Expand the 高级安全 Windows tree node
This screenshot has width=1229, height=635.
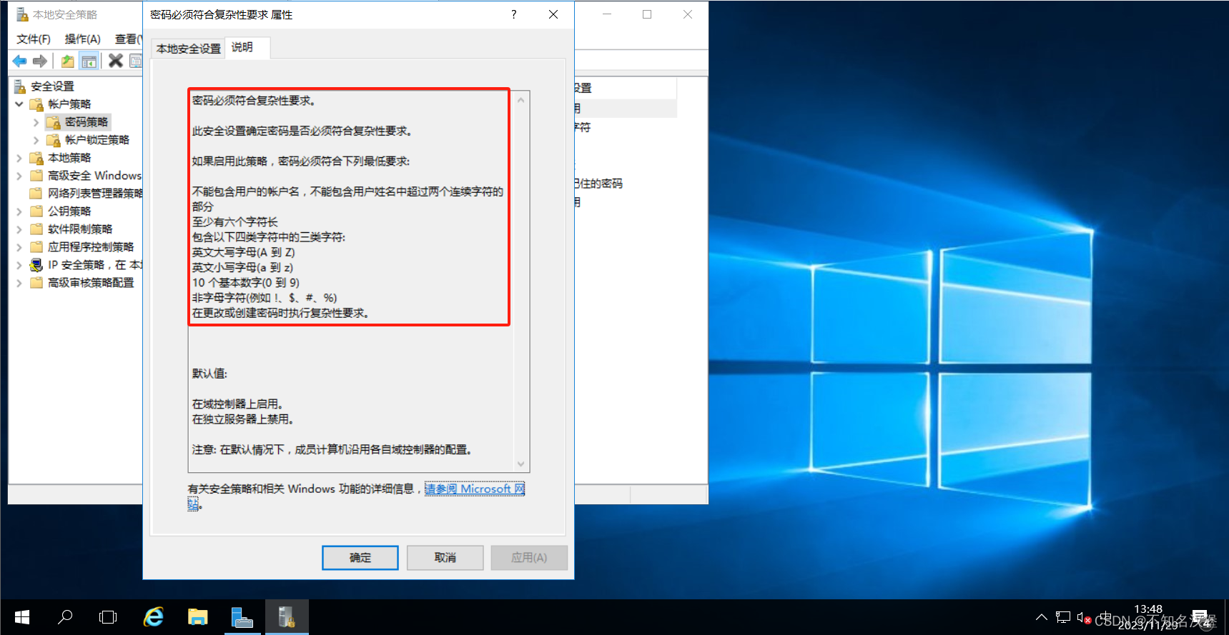point(19,176)
